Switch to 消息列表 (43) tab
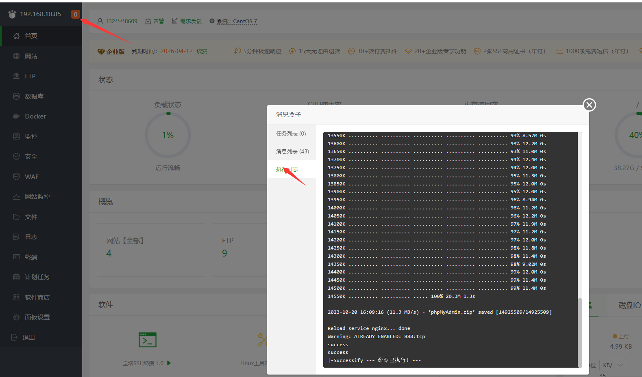Screen dimensions: 642x377 (292, 151)
